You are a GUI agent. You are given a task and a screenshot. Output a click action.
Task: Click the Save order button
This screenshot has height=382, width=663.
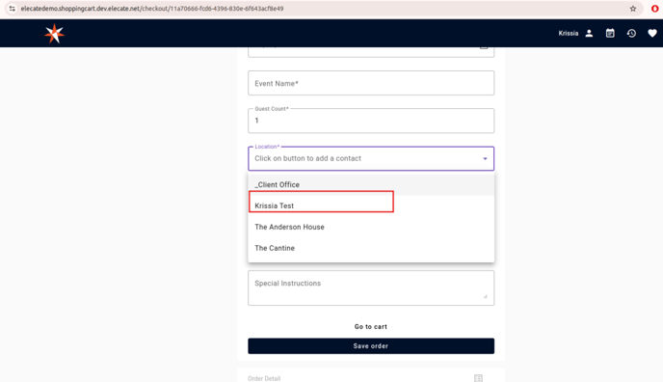(371, 346)
